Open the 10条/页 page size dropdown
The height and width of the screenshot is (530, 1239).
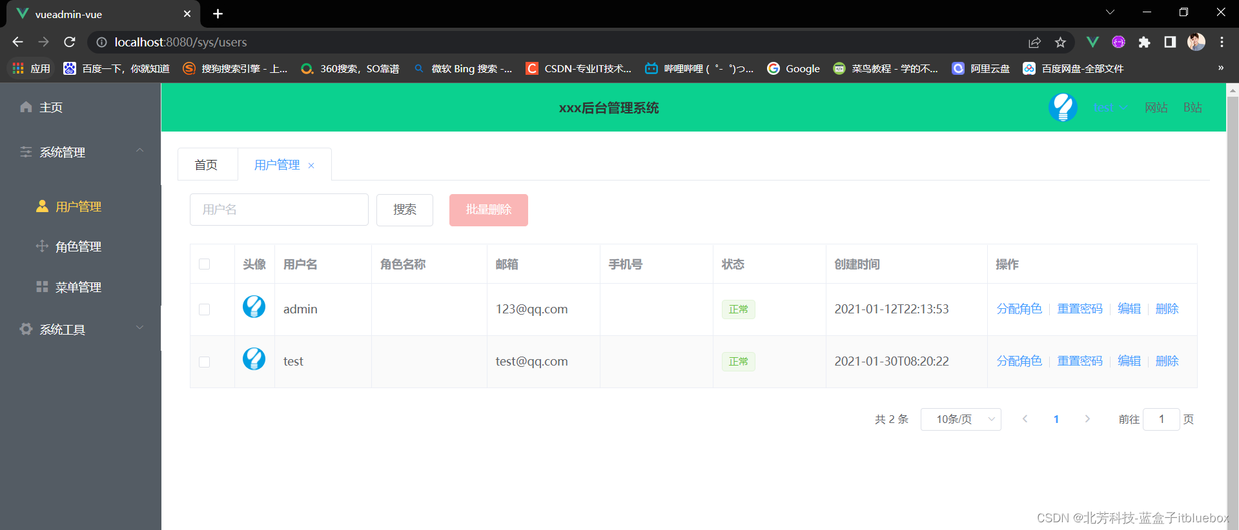961,419
